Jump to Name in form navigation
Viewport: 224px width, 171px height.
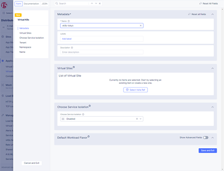coord(22,52)
